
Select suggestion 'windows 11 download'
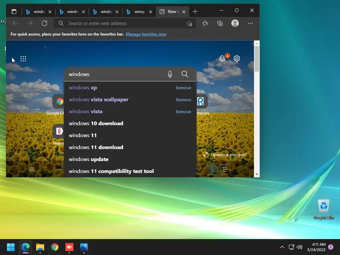(x=130, y=147)
